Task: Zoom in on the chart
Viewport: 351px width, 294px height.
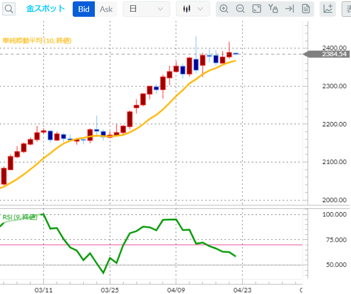Action: click(x=224, y=9)
